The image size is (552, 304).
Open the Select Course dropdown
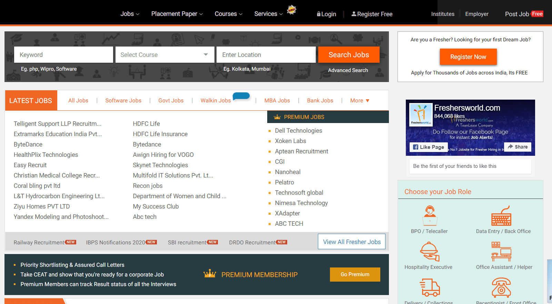click(165, 55)
